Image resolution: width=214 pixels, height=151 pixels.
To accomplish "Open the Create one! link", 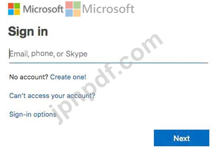I will pos(68,77).
